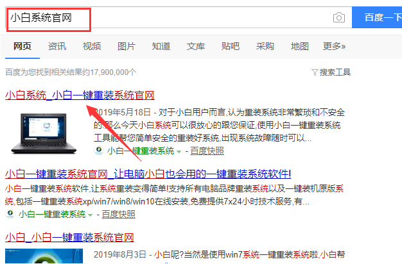Click the first result's date 2019年5月18日
The height and width of the screenshot is (264, 402).
122,112
